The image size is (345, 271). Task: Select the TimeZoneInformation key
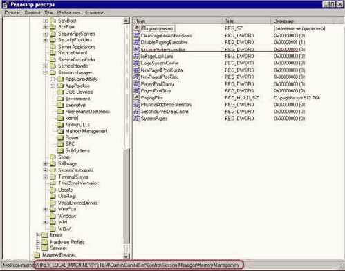click(78, 183)
